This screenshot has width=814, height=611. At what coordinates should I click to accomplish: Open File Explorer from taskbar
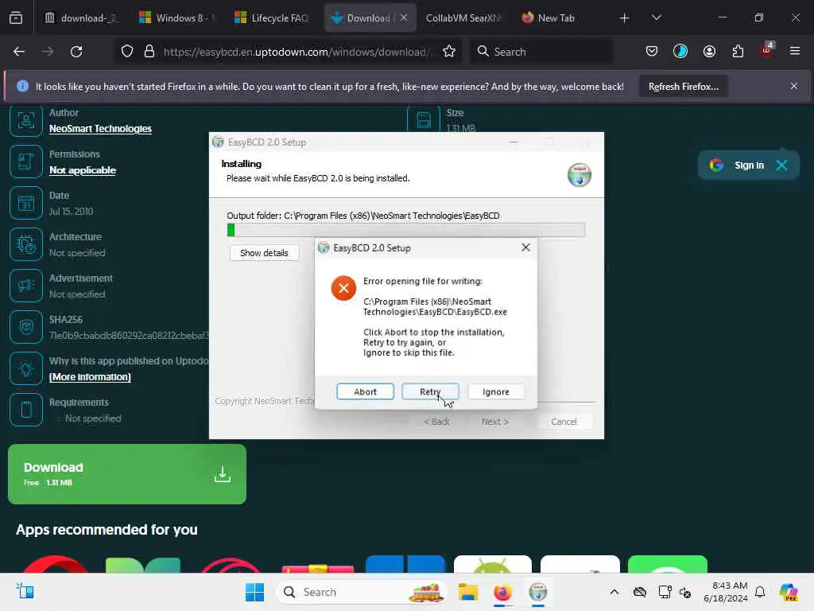(467, 592)
